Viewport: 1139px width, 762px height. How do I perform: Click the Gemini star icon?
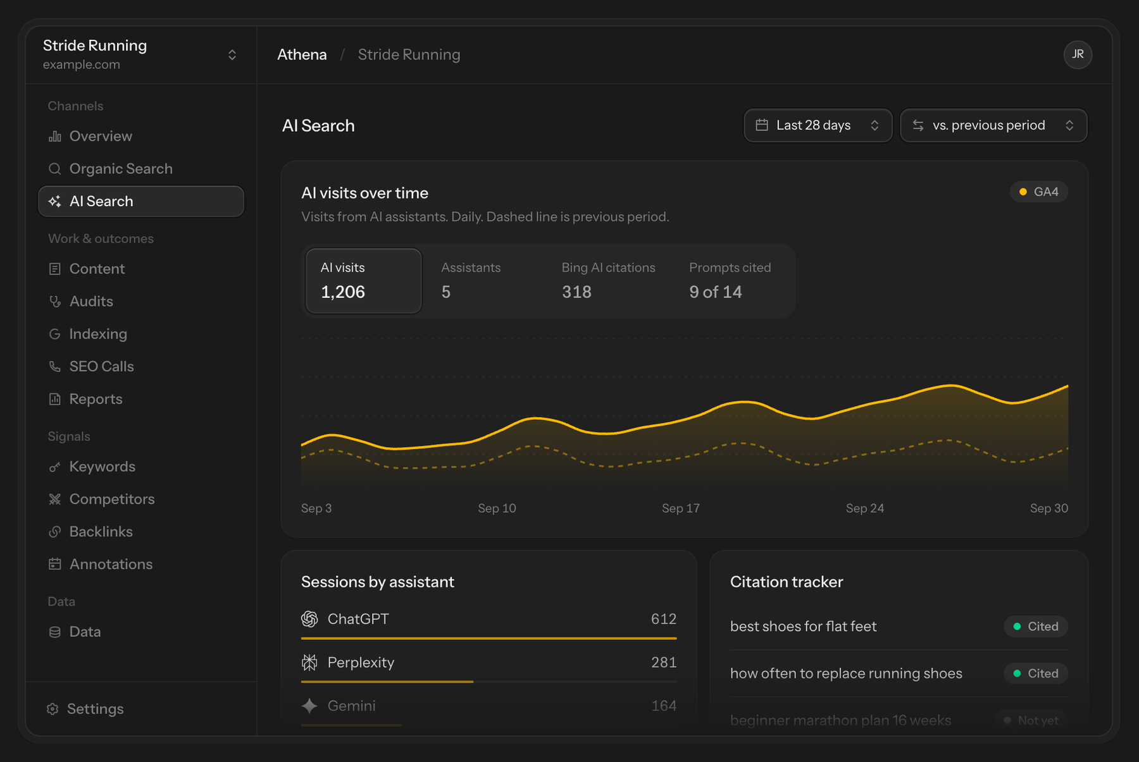[x=309, y=706]
